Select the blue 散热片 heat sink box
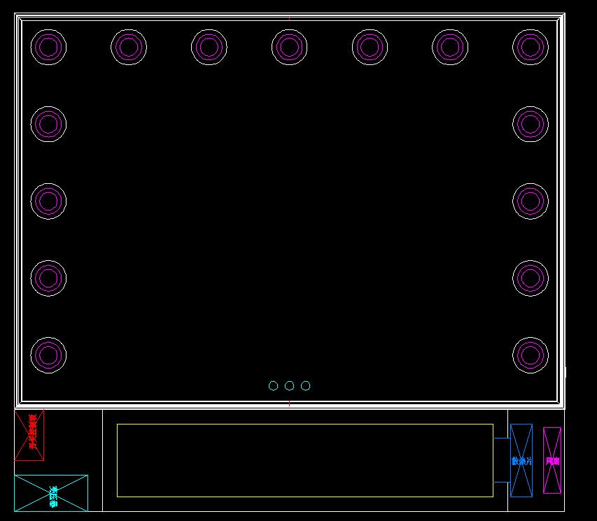 521,460
